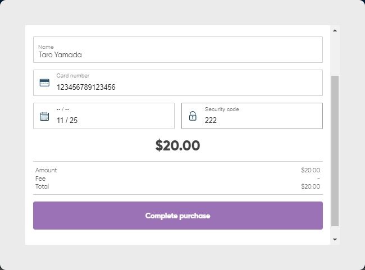Click the Total row label
The height and width of the screenshot is (270, 365).
click(42, 186)
